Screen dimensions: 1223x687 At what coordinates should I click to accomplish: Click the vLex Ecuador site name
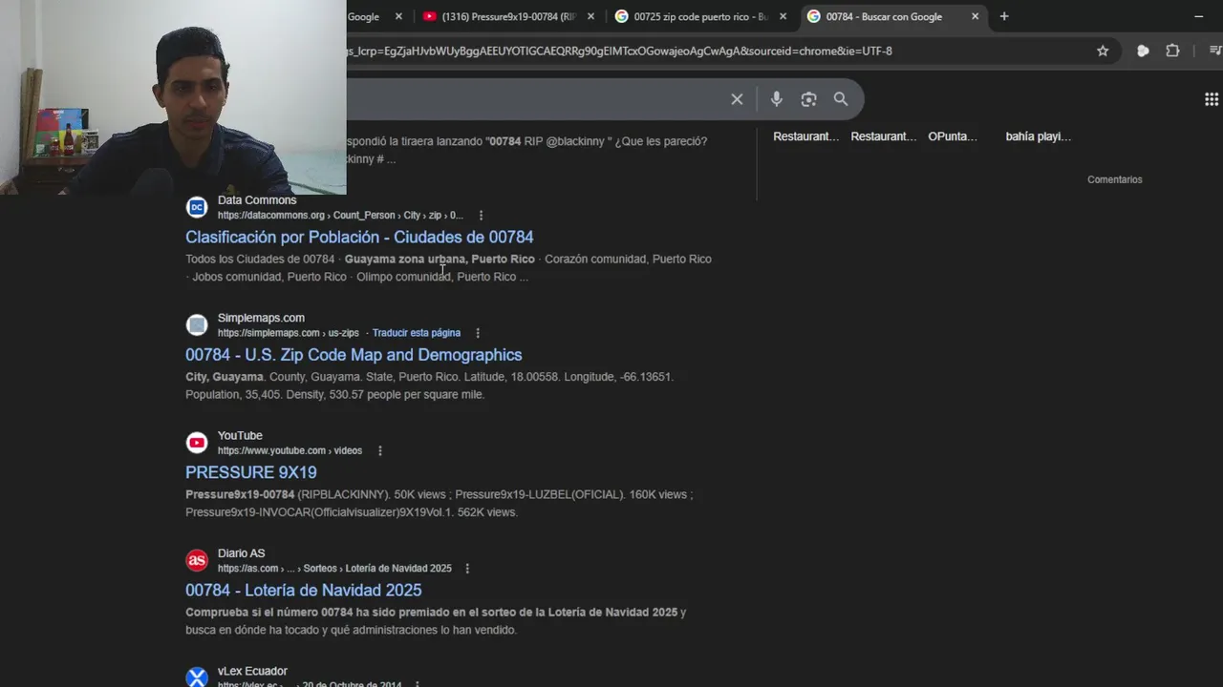coord(252,671)
